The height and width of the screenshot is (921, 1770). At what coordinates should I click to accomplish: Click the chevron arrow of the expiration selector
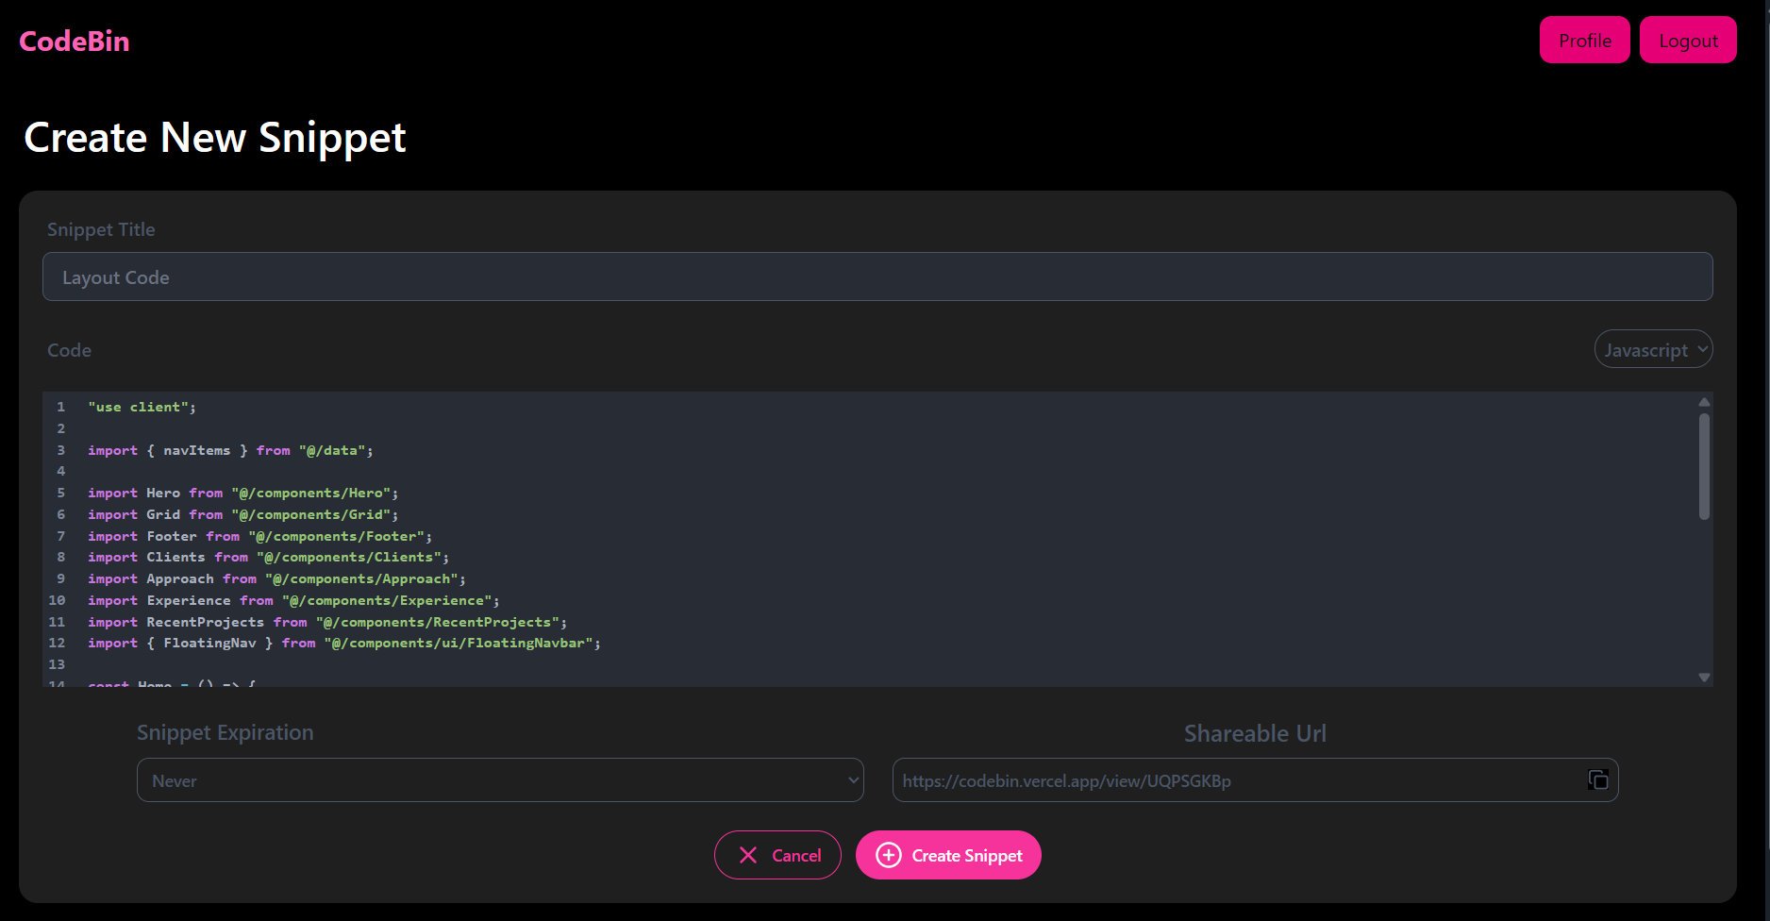coord(853,780)
